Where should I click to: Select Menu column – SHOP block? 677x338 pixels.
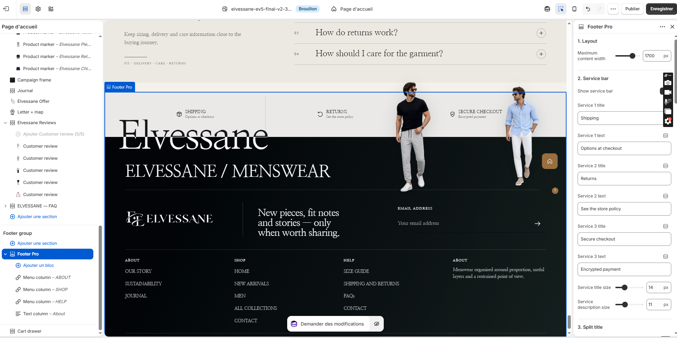(45, 290)
